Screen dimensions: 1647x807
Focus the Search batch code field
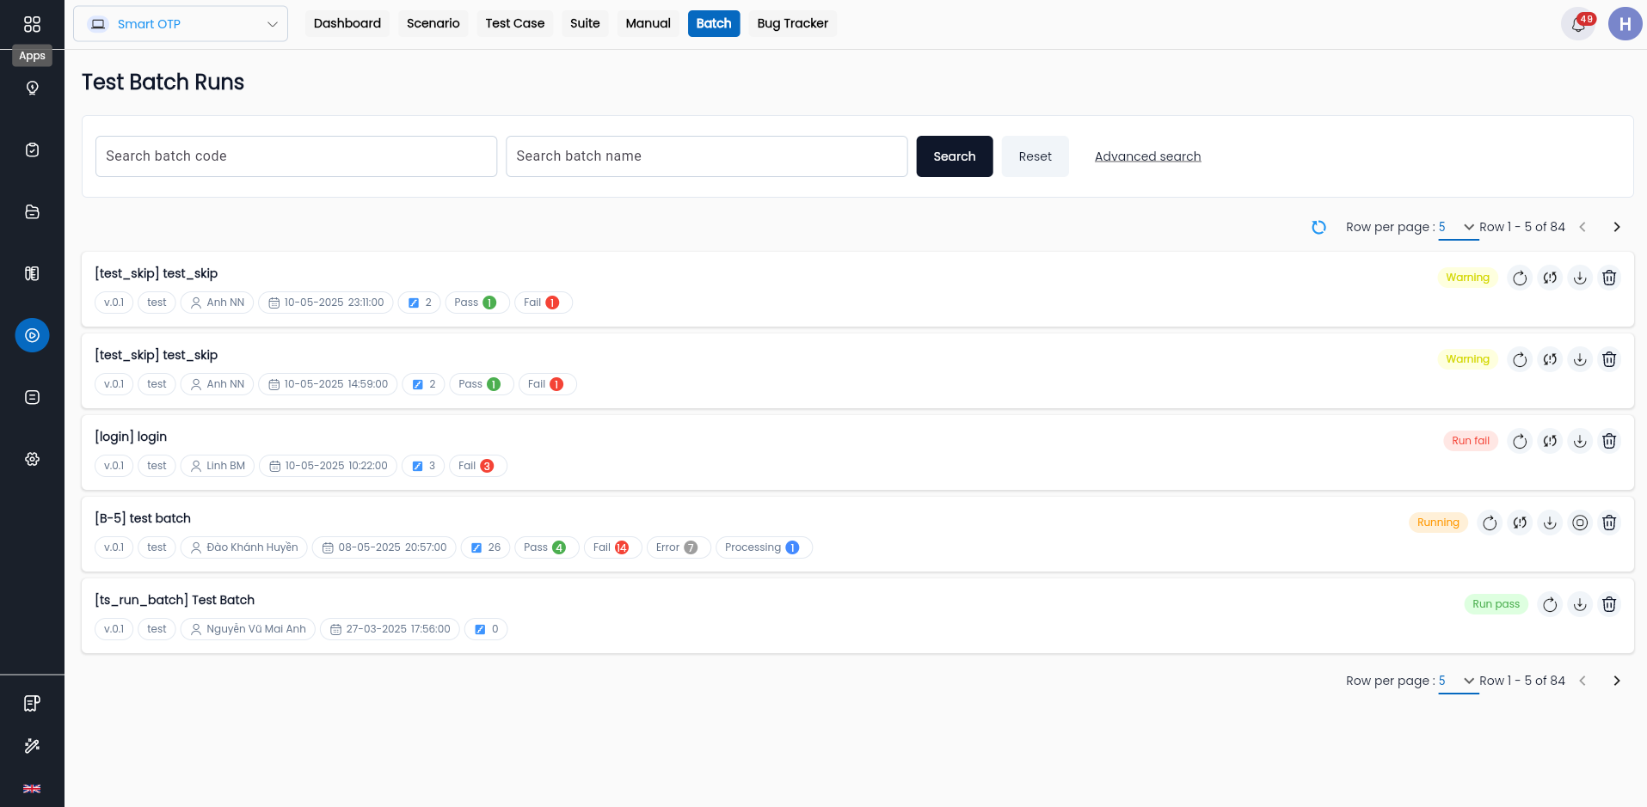pyautogui.click(x=296, y=156)
